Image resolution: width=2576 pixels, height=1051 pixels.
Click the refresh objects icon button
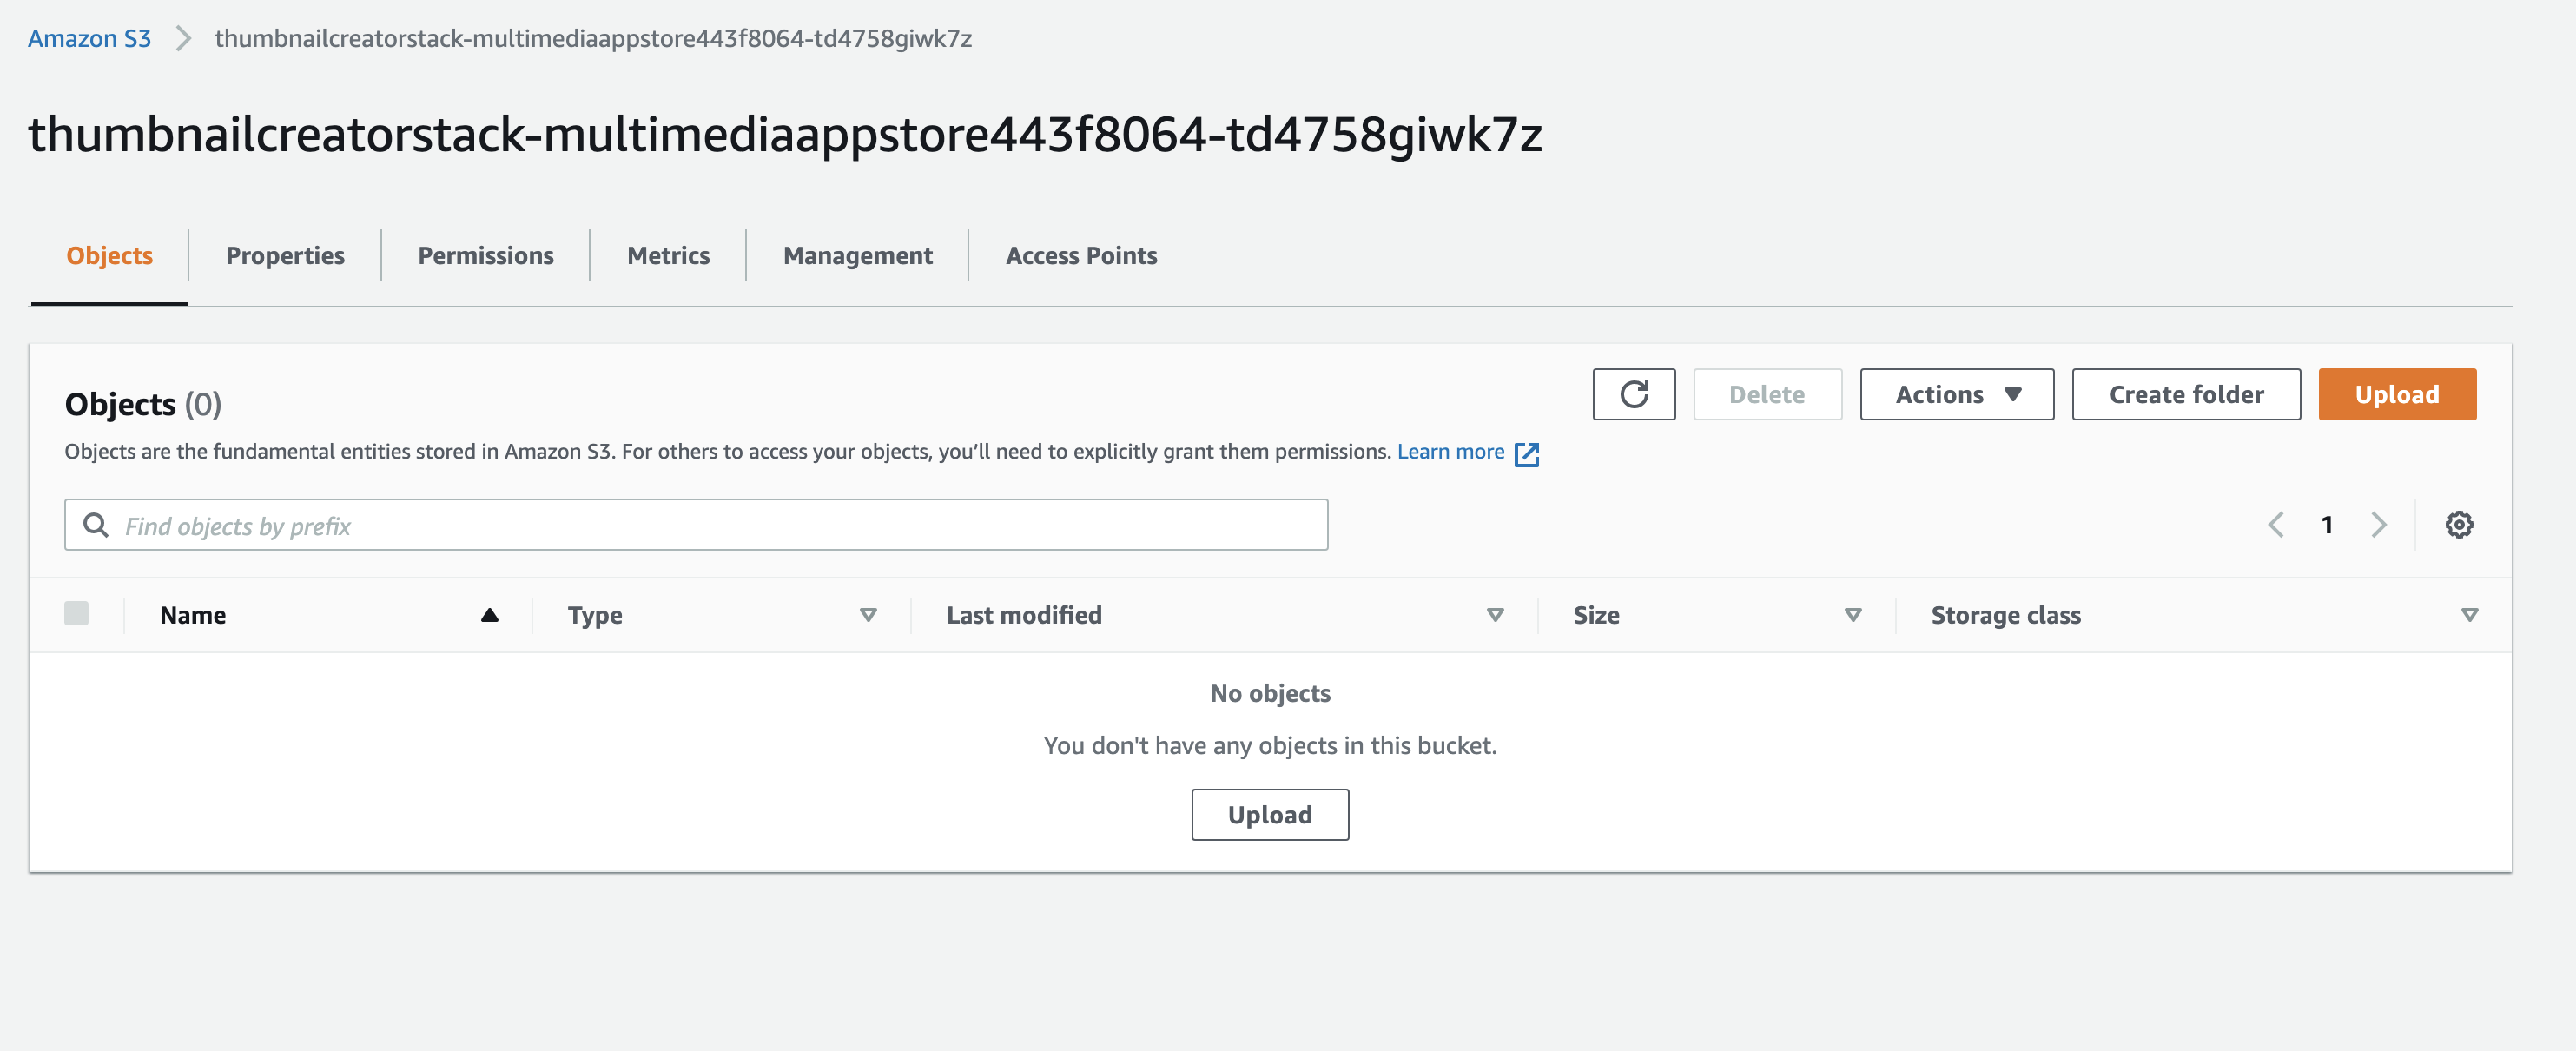pos(1633,395)
